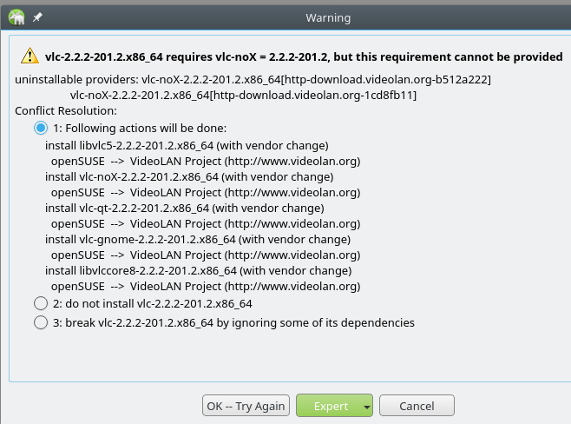571x424 pixels.
Task: Click the provider line ending 1cd8fb11
Action: [x=243, y=96]
